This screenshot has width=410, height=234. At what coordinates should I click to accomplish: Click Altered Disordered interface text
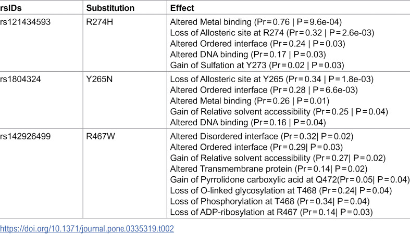coord(224,136)
